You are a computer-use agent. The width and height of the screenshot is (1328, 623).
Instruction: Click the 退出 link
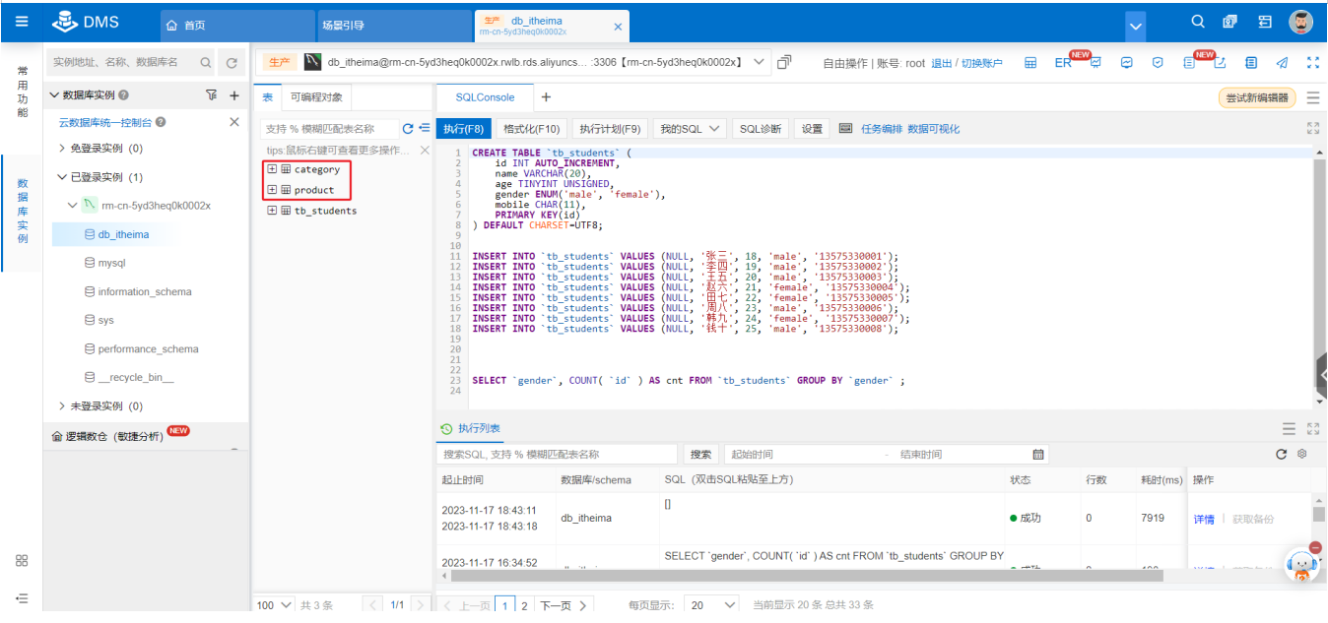(941, 63)
